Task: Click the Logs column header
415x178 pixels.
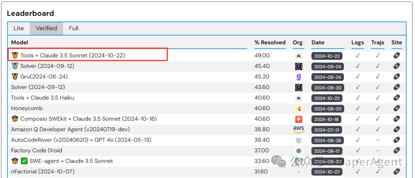Action: 358,43
